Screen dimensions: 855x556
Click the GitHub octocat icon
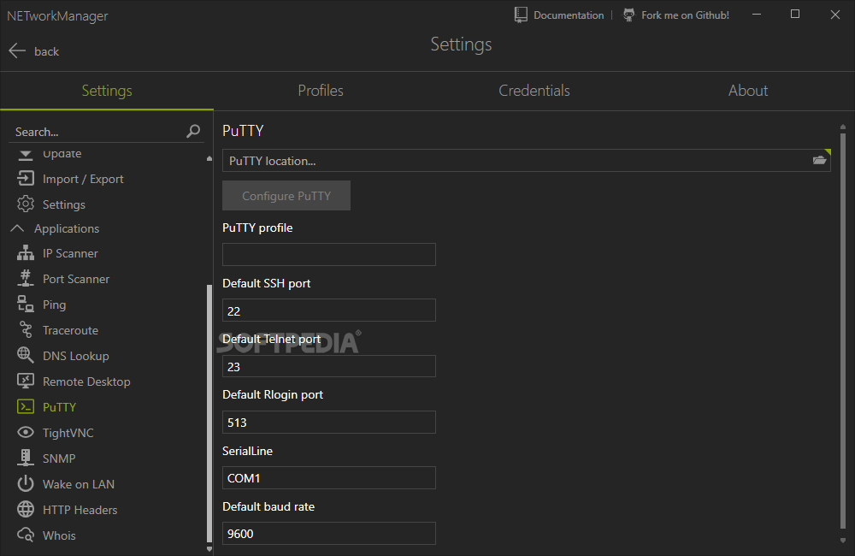pos(628,15)
